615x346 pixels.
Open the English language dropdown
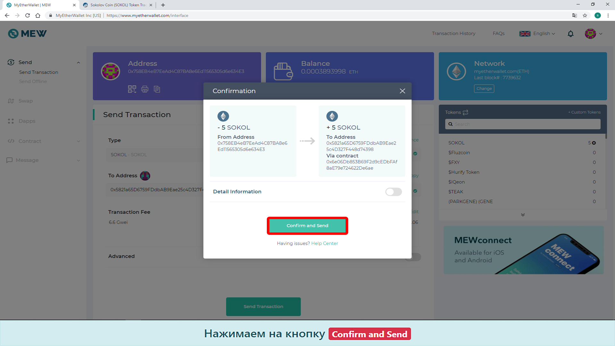click(x=537, y=34)
